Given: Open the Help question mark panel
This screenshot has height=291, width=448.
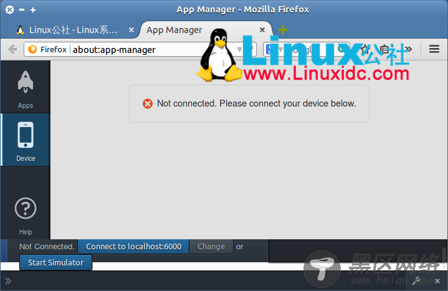Looking at the screenshot, I should tap(26, 216).
